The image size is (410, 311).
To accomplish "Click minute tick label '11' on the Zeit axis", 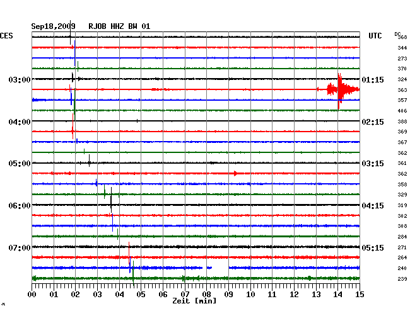I will click(x=272, y=295).
